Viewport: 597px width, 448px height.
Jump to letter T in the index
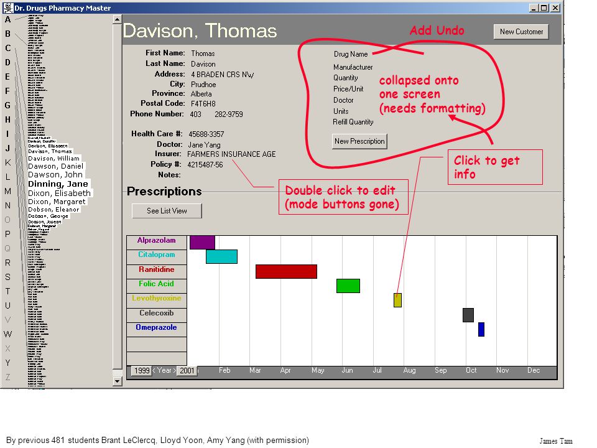pos(7,291)
